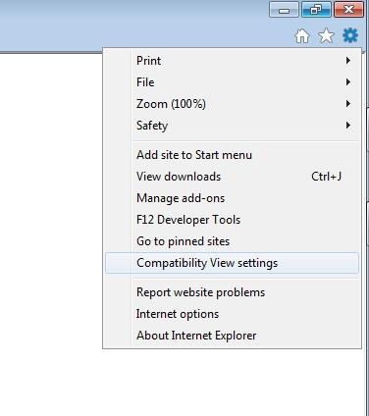
Task: Select About Internet Explorer
Action: click(x=232, y=336)
